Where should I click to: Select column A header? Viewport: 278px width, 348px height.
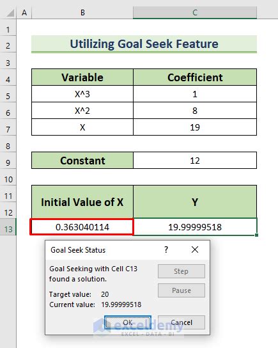(24, 13)
